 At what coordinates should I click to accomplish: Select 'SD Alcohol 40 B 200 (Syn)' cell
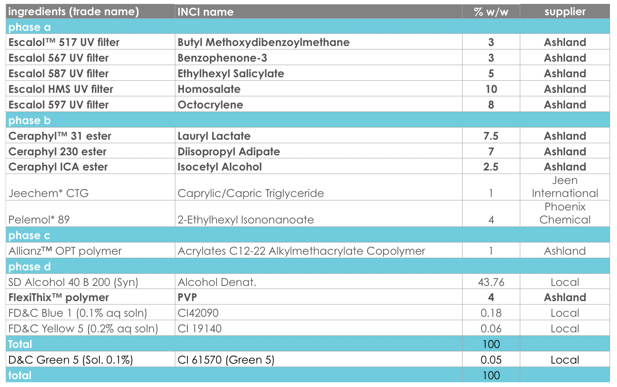point(90,282)
